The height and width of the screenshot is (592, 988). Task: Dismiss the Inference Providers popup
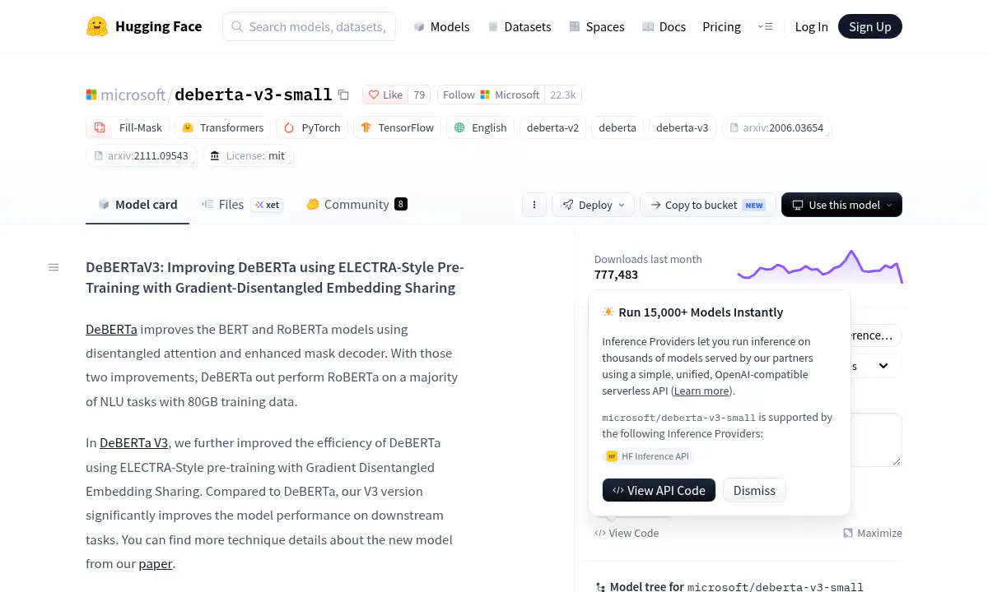pyautogui.click(x=754, y=490)
